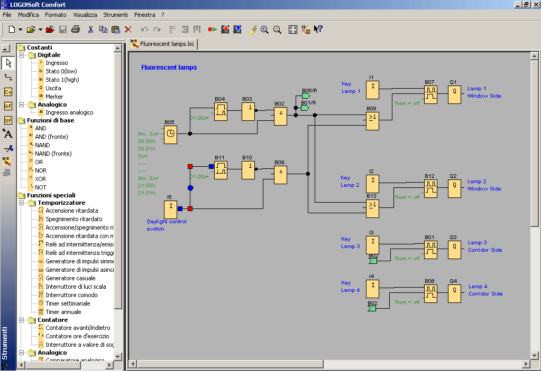Viewport: 541px width, 371px height.
Task: Collapse the Digitale tree folder
Action: 22,55
